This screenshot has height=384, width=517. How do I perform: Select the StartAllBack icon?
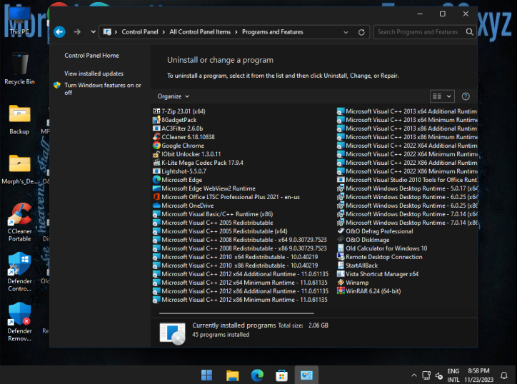point(341,266)
